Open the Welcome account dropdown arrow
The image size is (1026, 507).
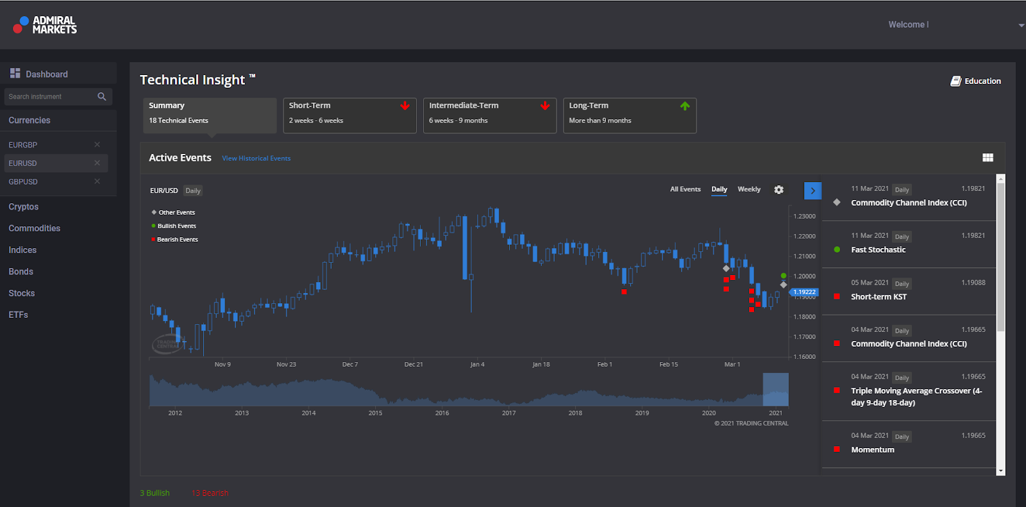tap(1021, 26)
